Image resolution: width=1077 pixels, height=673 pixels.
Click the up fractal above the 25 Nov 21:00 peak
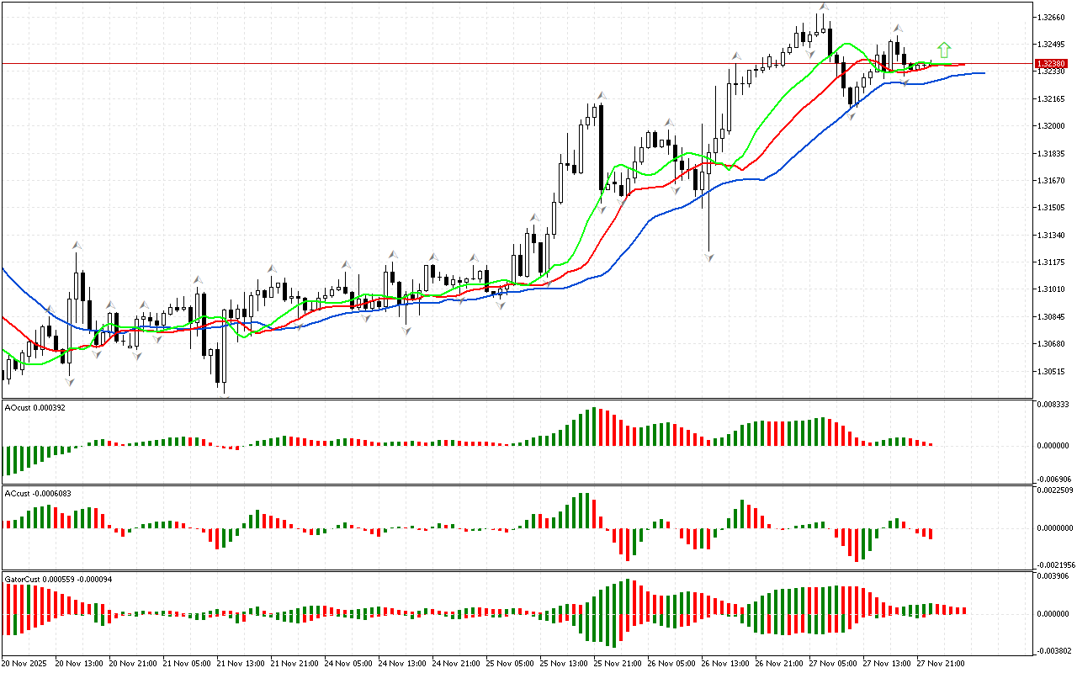pyautogui.click(x=602, y=96)
